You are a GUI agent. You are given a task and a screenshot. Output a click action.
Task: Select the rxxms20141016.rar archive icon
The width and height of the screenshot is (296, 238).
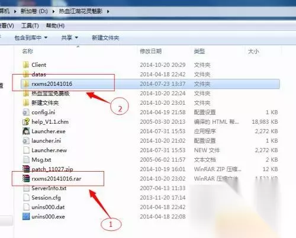pyautogui.click(x=26, y=179)
